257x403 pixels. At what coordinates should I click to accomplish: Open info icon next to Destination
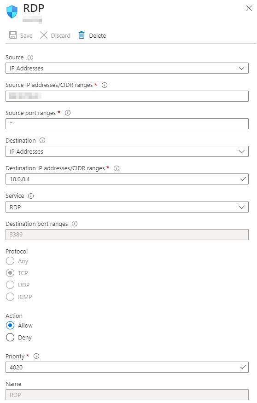click(x=42, y=140)
